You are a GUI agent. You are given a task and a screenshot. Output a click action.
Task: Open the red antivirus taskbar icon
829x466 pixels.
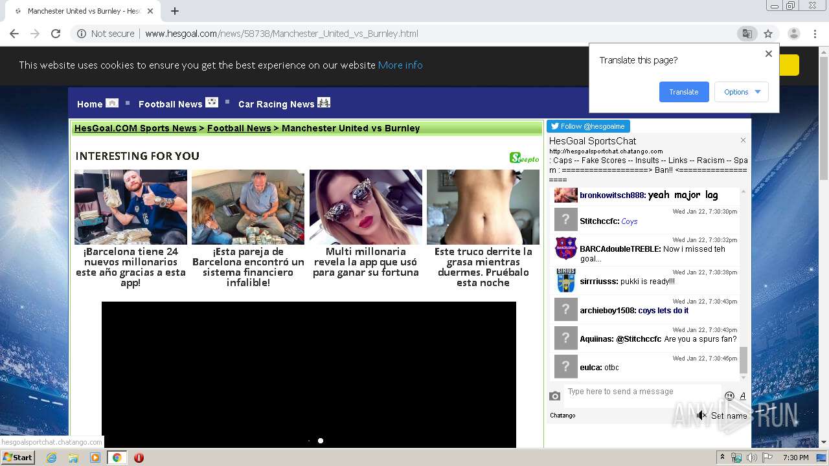(x=139, y=458)
